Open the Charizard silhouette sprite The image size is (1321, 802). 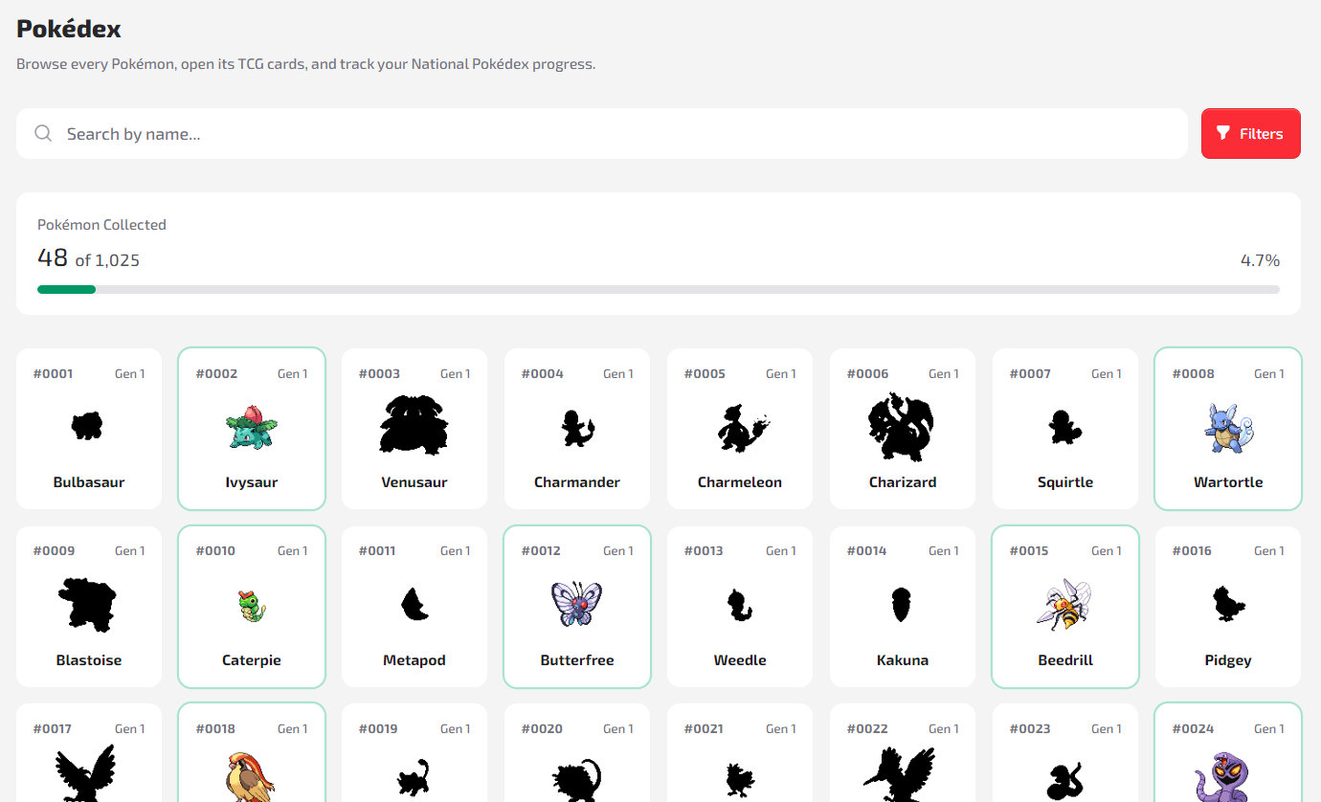coord(901,426)
